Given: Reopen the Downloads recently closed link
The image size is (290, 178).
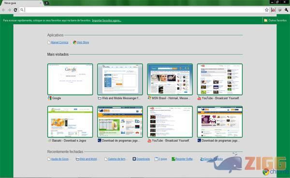Looking at the screenshot, I should 143,159.
